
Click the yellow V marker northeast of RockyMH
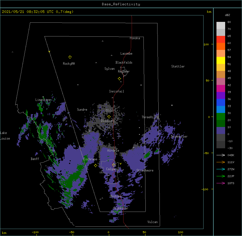(49, 52)
